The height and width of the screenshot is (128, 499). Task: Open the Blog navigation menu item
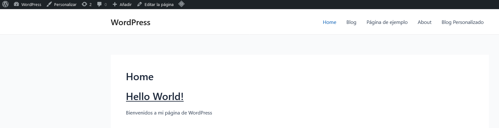coord(351,22)
